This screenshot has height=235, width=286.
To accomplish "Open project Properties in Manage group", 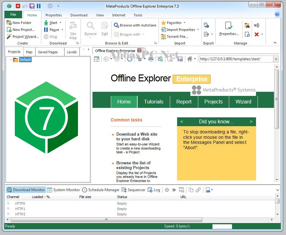I will (x=229, y=29).
